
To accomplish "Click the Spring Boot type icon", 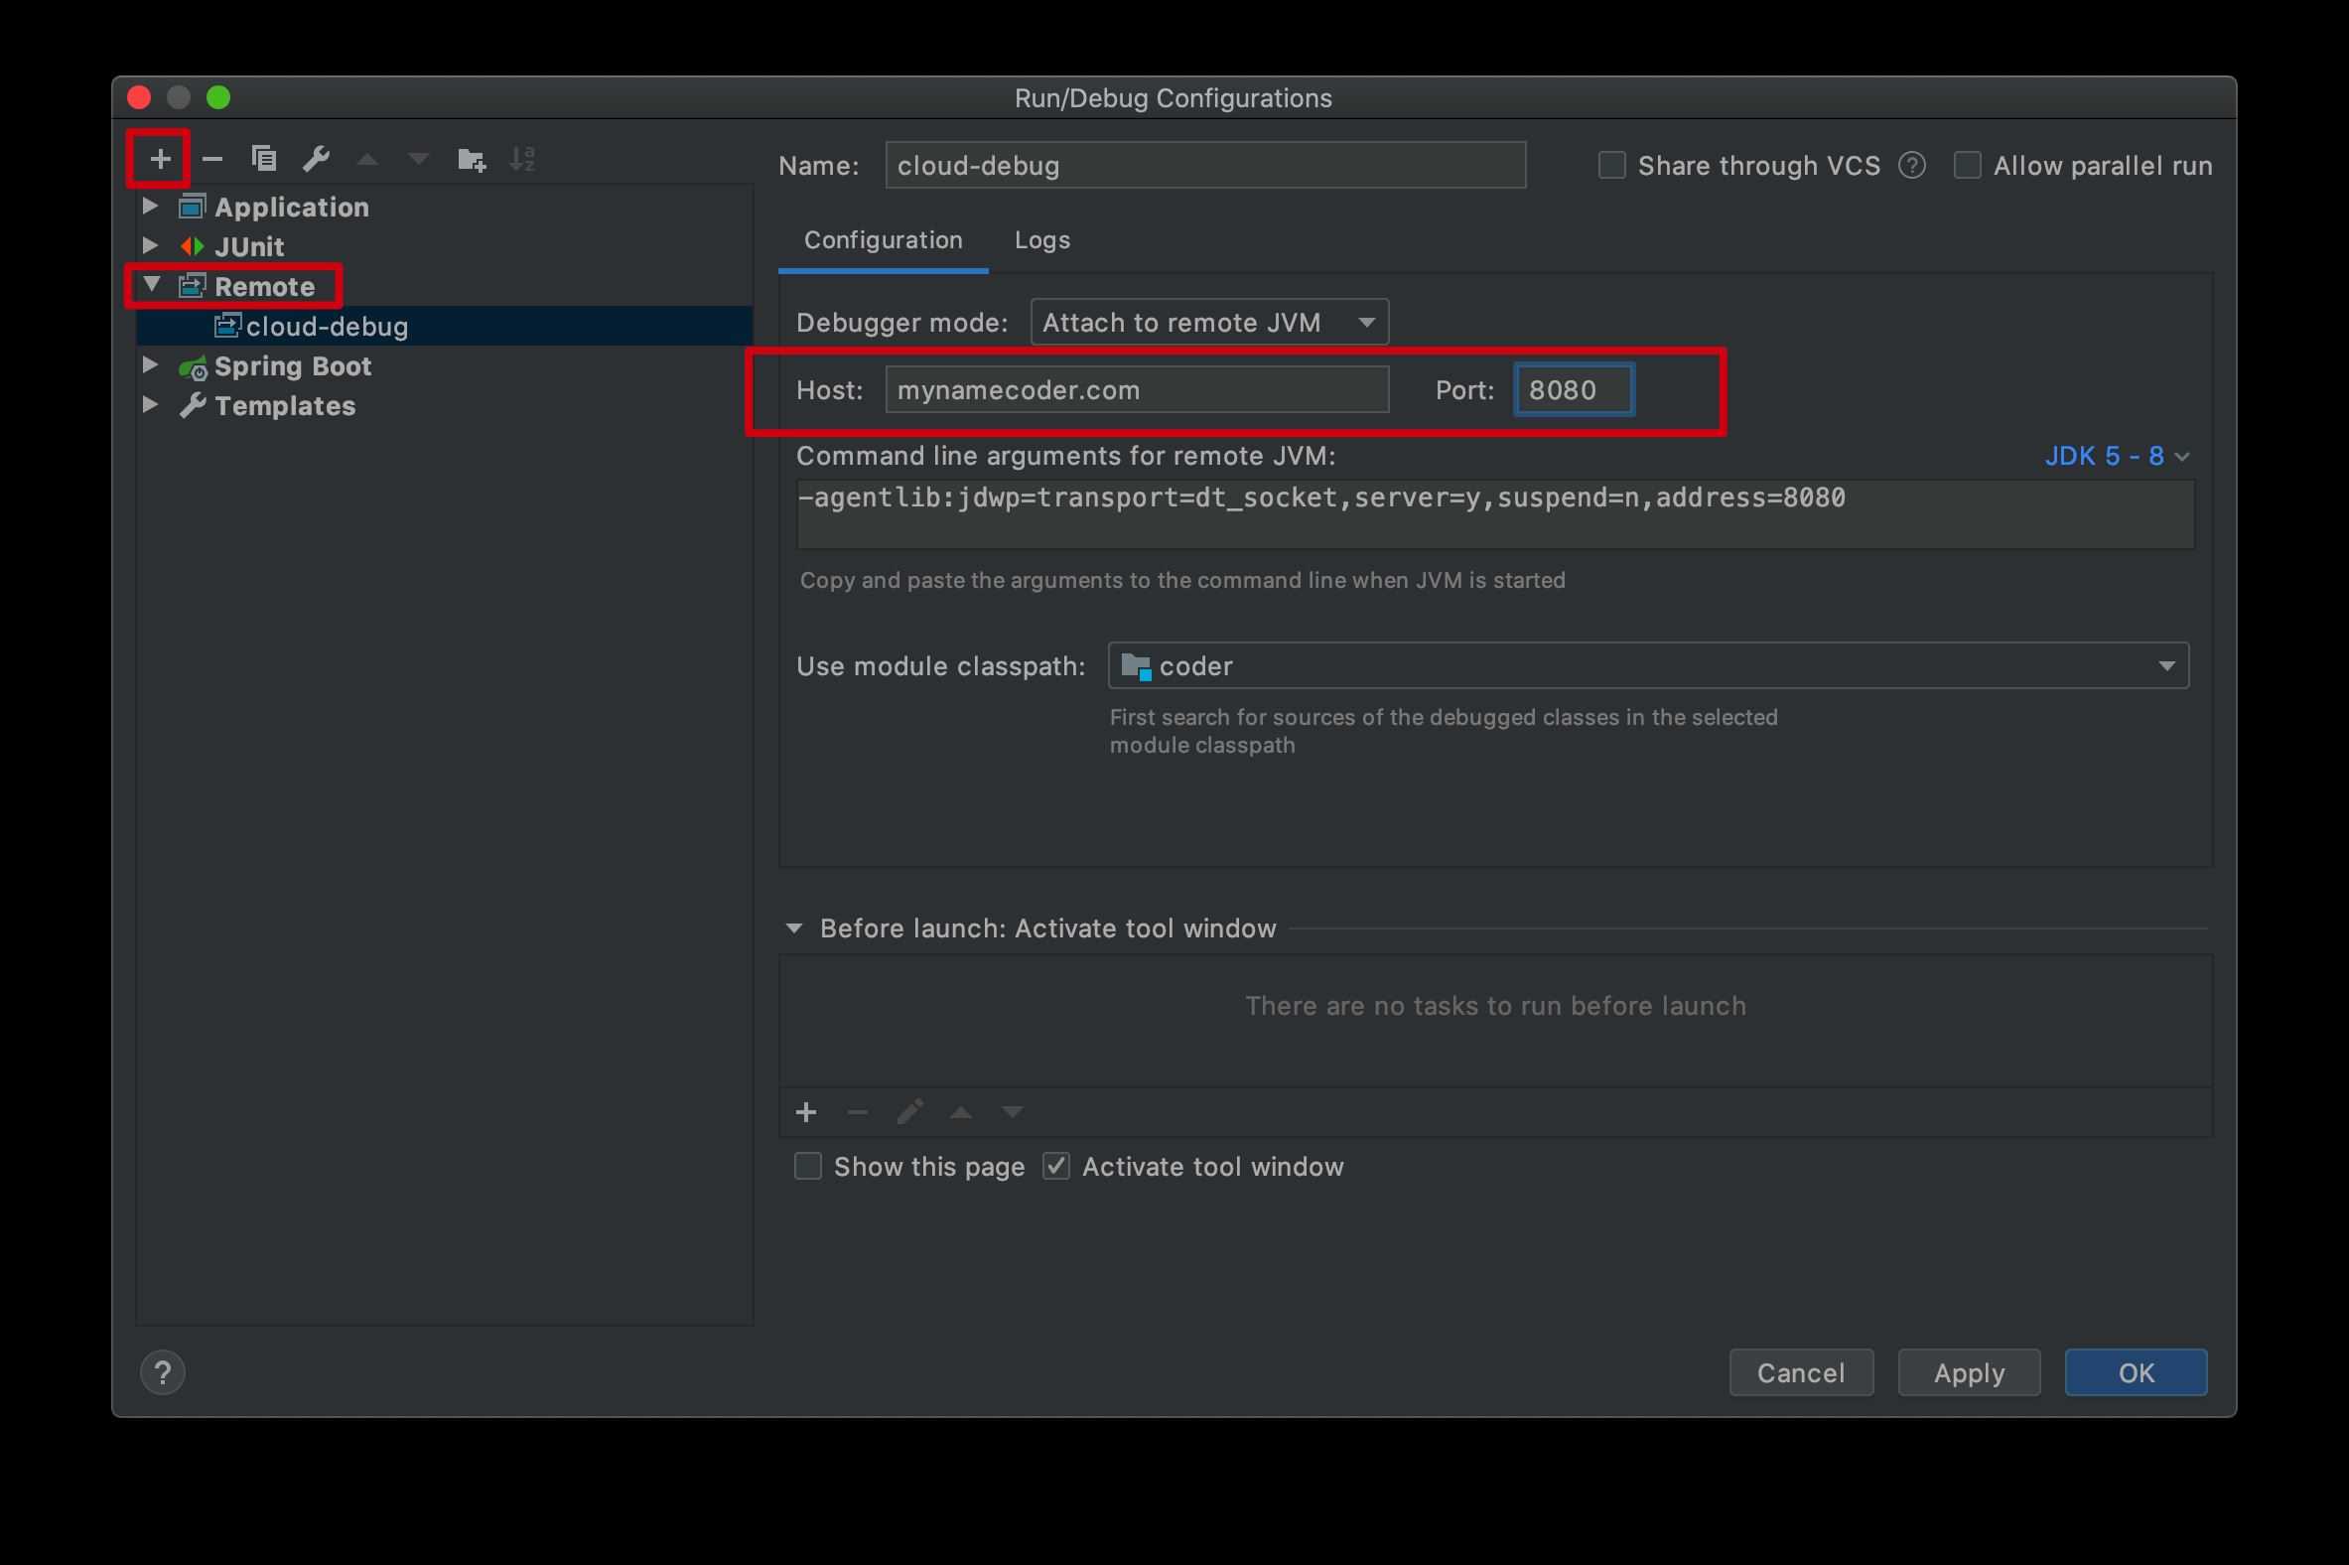I will click(x=193, y=367).
